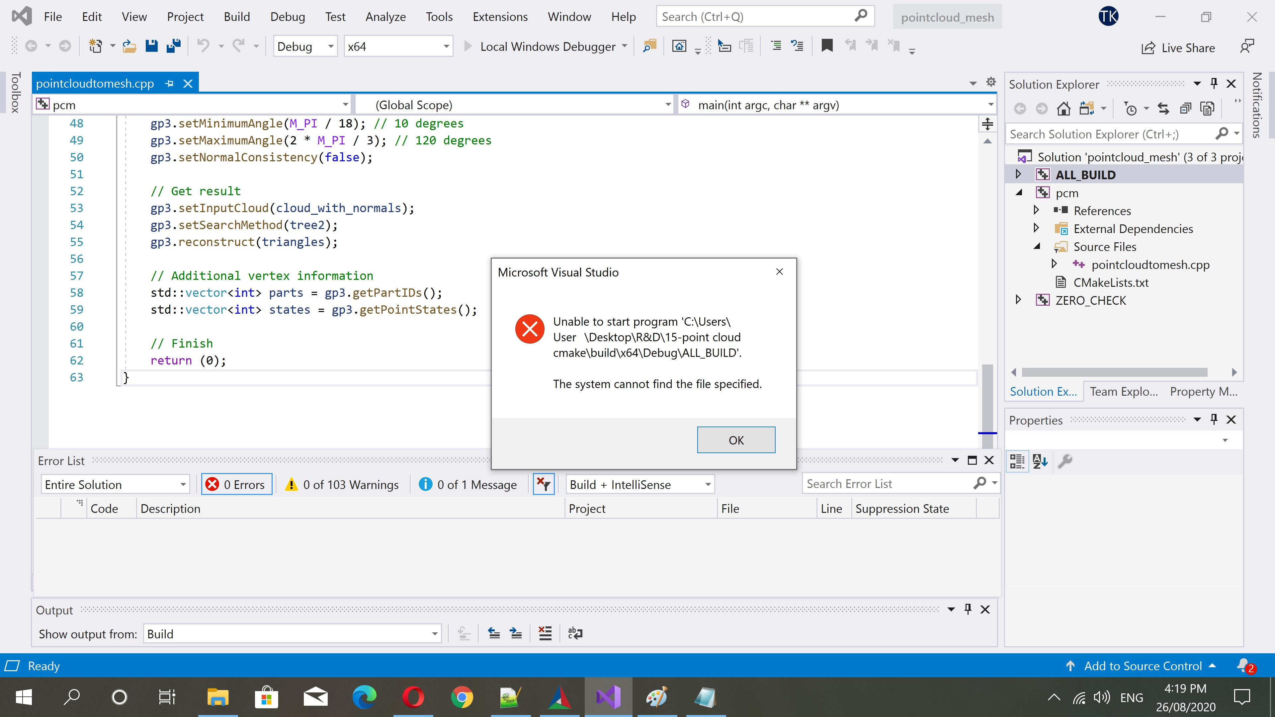Click Home icon in Solution Explorer
Screen dimensions: 1275x717
1063,108
